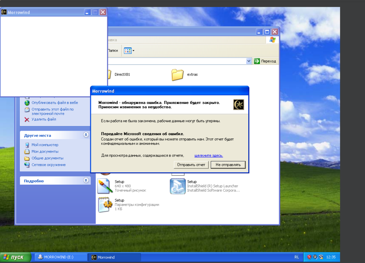
Task: Click Опубликовать файл в вебе link
Action: [x=55, y=103]
